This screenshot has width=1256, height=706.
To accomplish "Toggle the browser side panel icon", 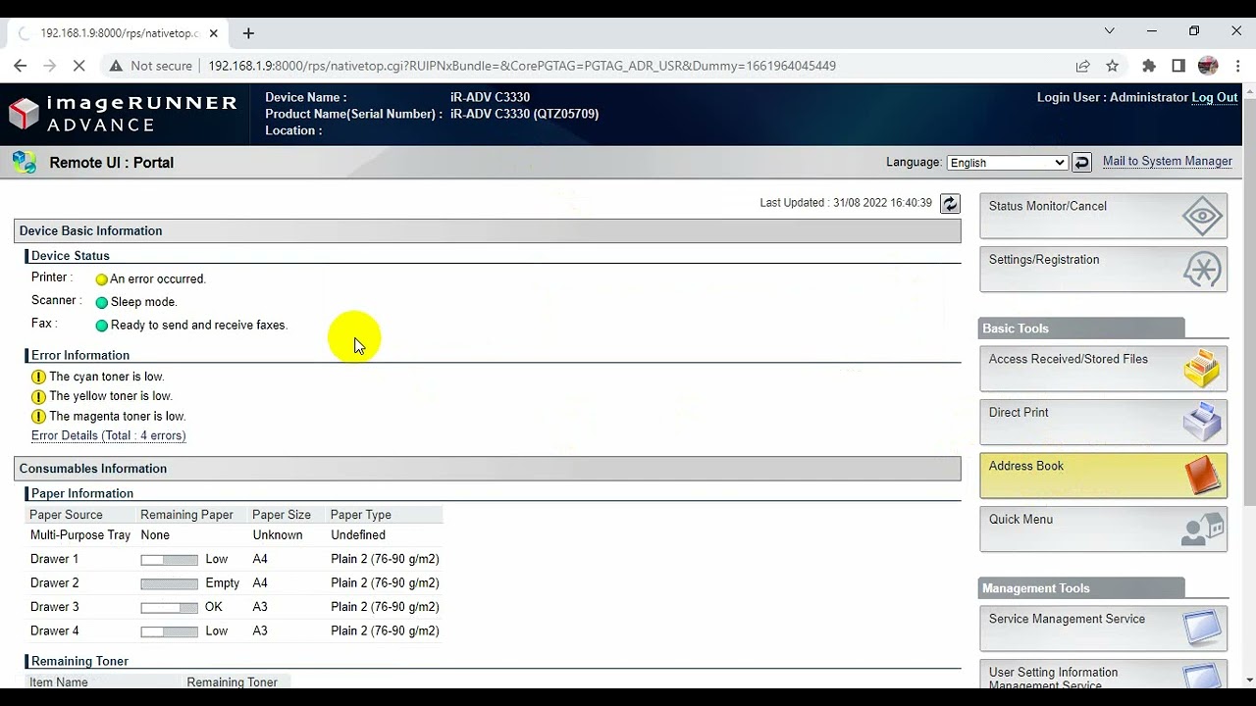I will [1178, 66].
